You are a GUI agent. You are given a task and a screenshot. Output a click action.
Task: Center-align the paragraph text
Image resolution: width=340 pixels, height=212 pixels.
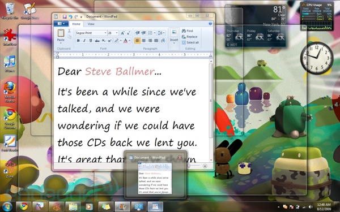pyautogui.click(x=143, y=41)
